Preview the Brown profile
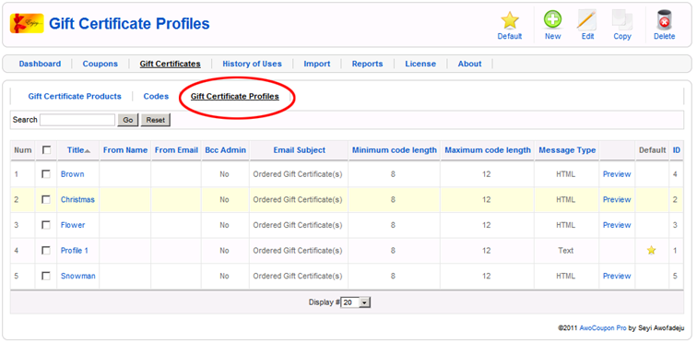The width and height of the screenshot is (697, 343). click(x=617, y=174)
